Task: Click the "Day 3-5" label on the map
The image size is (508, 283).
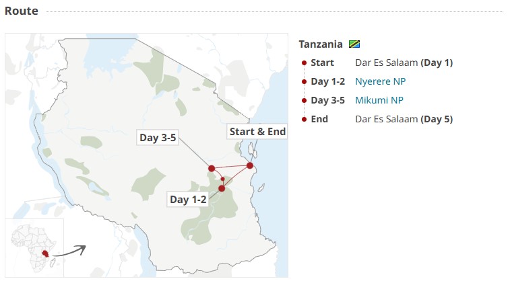Action: pyautogui.click(x=158, y=138)
